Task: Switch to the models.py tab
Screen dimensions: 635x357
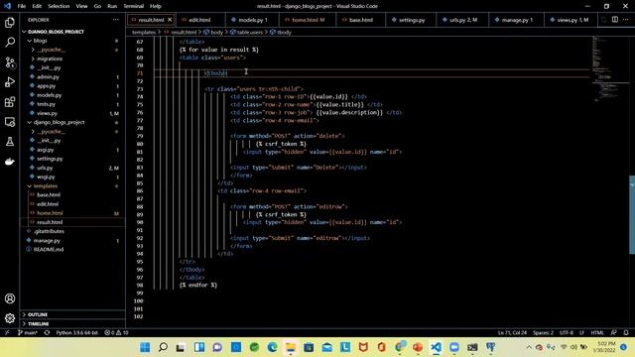Action: click(252, 20)
